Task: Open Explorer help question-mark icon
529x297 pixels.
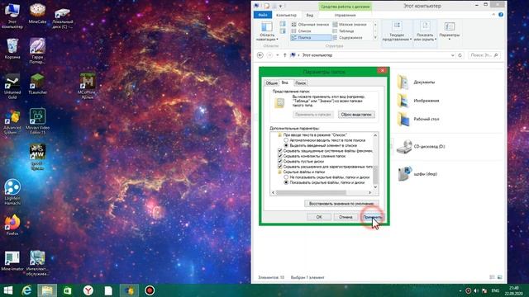Action: (501, 15)
